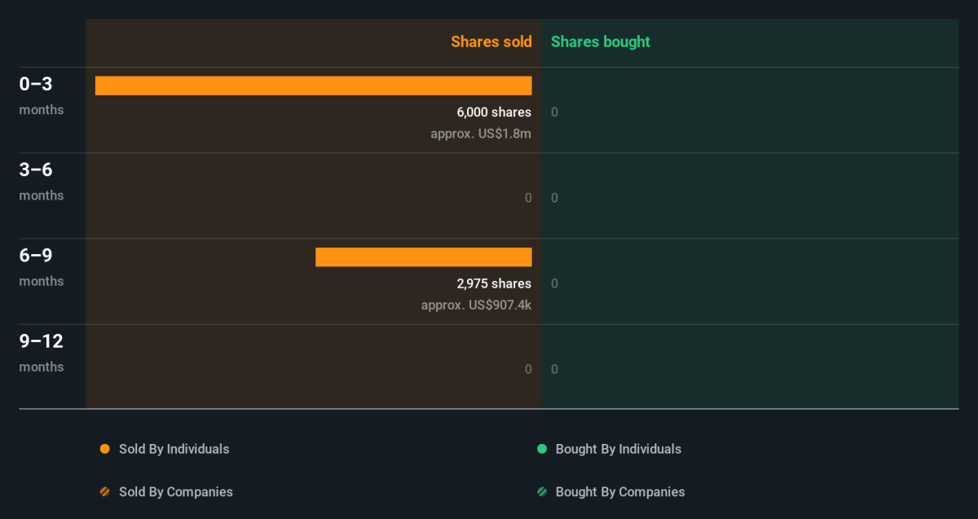The height and width of the screenshot is (519, 978).
Task: Toggle the Sold By Companies legend label
Action: [176, 492]
